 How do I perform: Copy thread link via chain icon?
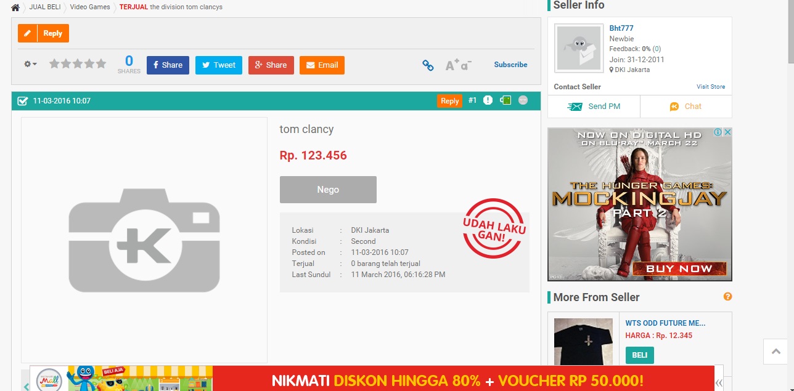click(x=428, y=65)
